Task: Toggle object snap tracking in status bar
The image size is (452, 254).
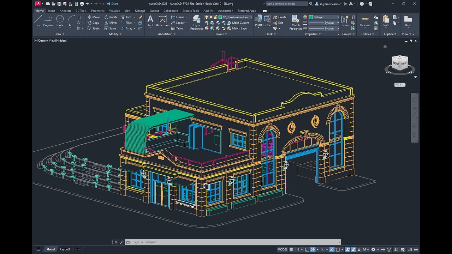Action: point(332,249)
